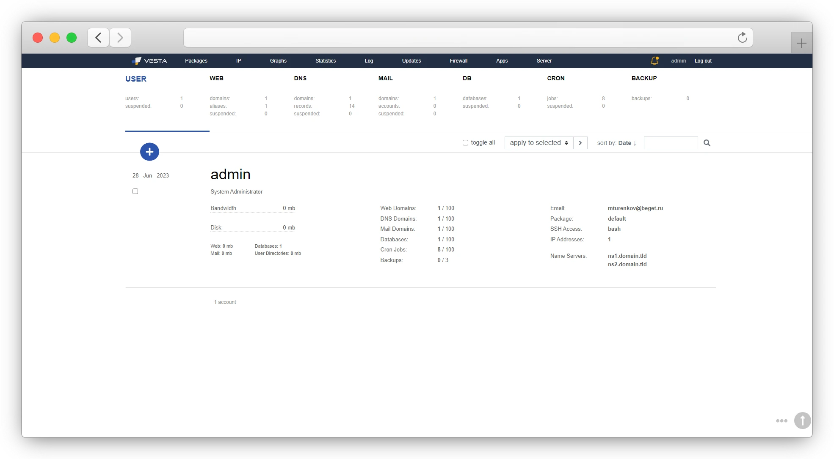Click the search magnifier icon
The width and height of the screenshot is (834, 459).
[707, 143]
